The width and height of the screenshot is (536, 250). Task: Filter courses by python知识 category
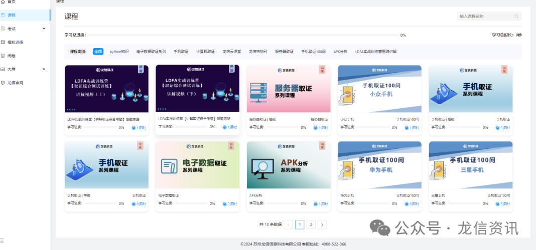[x=119, y=52]
